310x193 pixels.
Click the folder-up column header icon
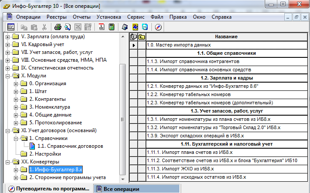(142, 37)
